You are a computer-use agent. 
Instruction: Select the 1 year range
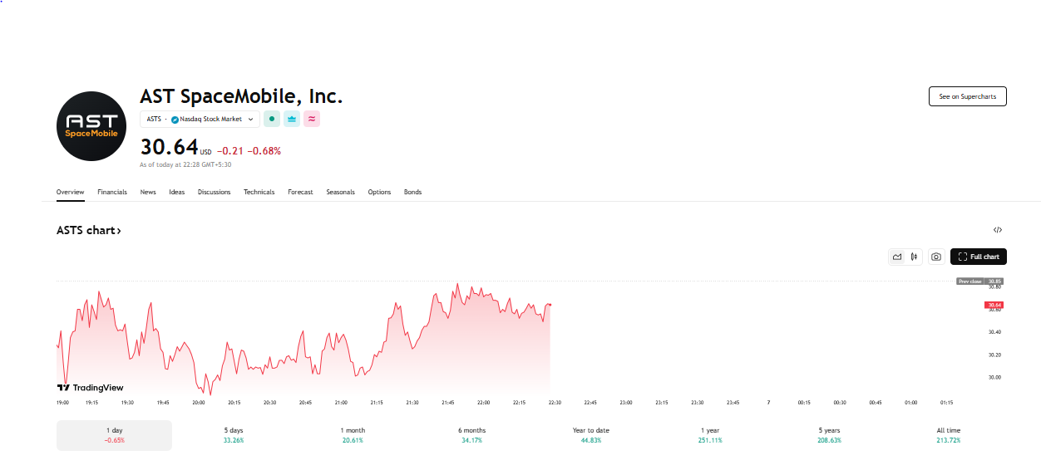pos(710,435)
